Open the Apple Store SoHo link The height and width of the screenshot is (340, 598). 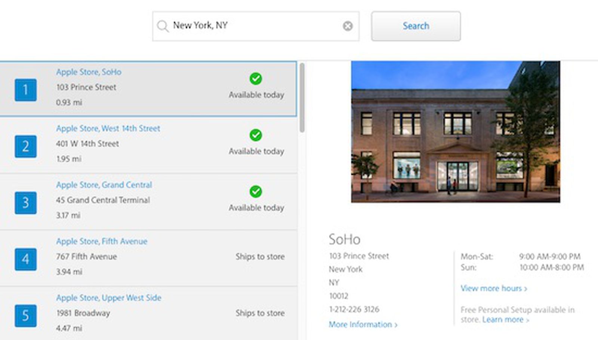coord(89,72)
